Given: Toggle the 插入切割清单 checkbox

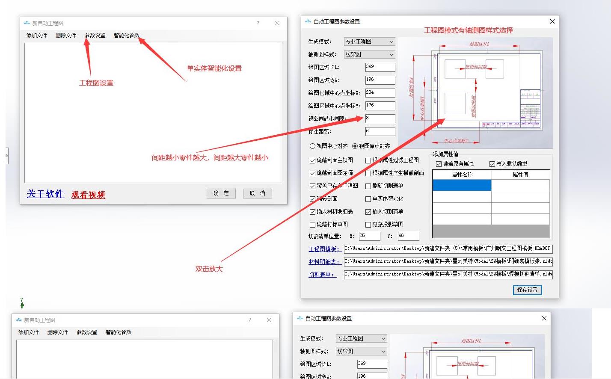Looking at the screenshot, I should 368,212.
